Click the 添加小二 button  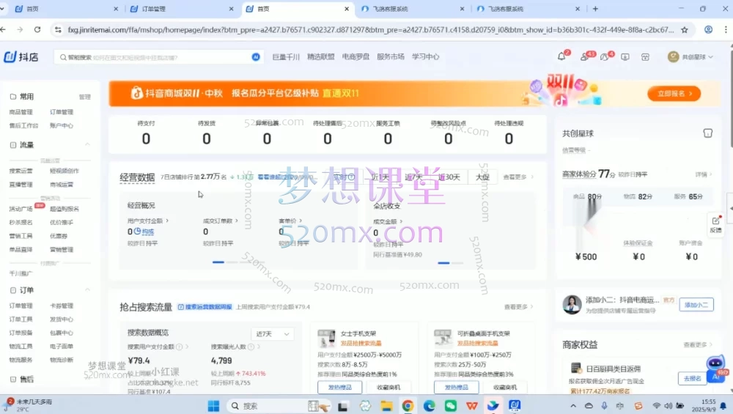coord(696,305)
